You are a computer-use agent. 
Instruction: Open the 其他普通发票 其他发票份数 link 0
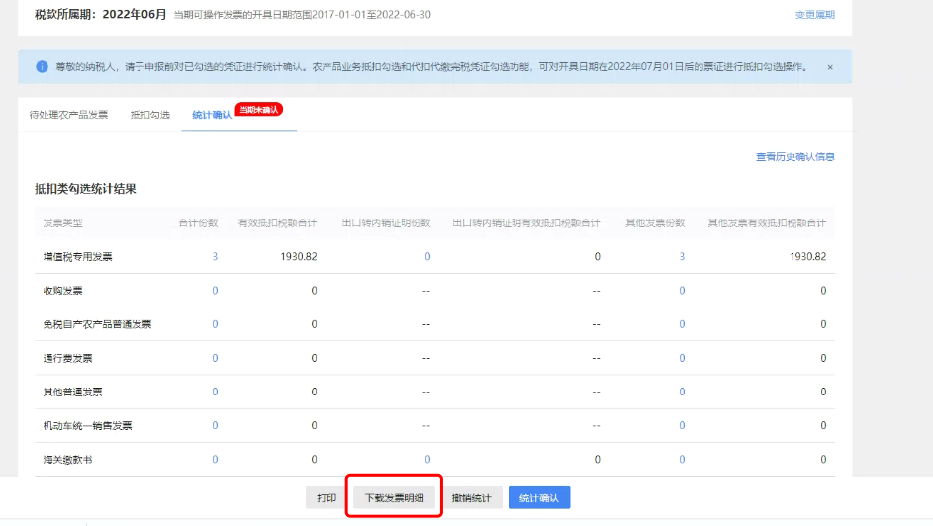click(x=682, y=393)
